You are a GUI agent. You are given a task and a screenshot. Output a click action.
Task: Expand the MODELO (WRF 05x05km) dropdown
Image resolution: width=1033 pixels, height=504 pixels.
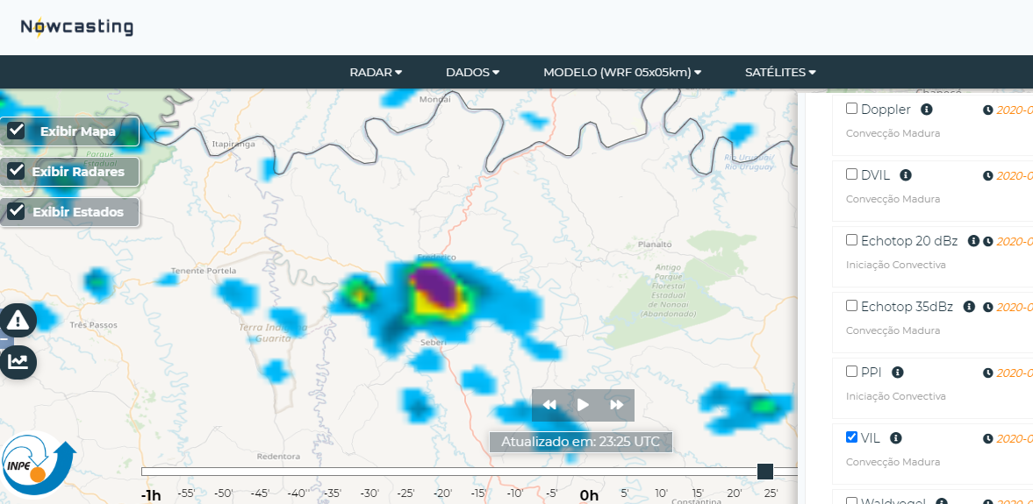622,73
